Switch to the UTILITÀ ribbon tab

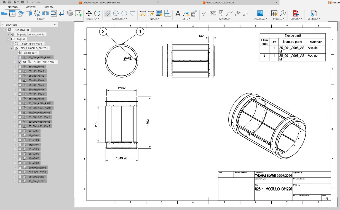49,7
